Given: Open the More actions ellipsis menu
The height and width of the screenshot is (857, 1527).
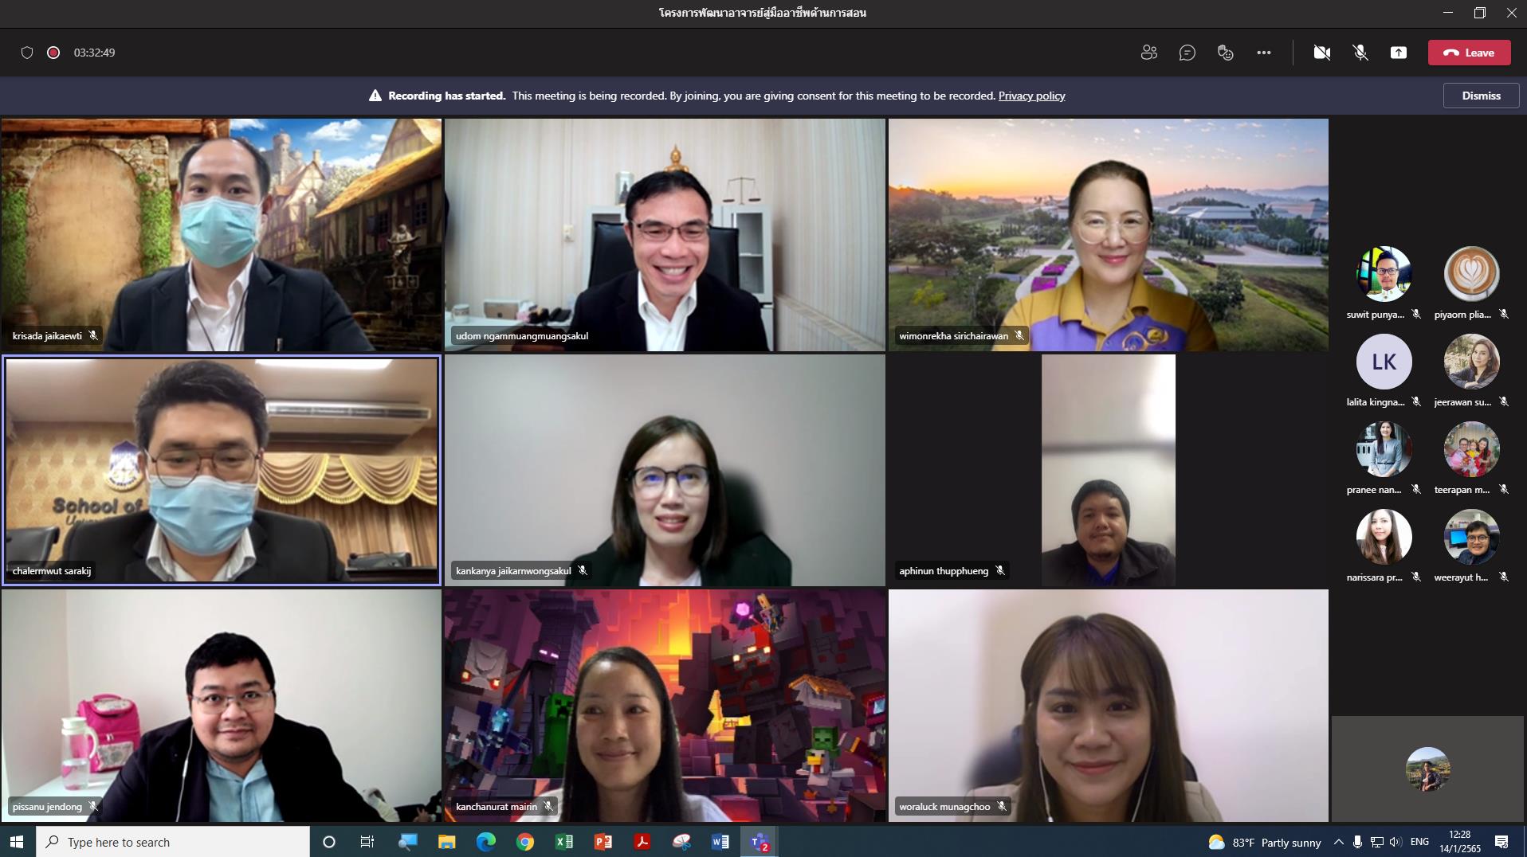Looking at the screenshot, I should point(1263,53).
